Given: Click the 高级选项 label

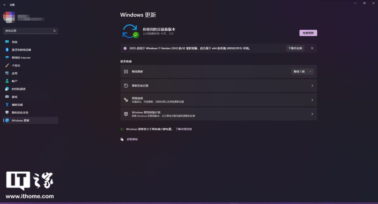Looking at the screenshot, I should tap(137, 98).
